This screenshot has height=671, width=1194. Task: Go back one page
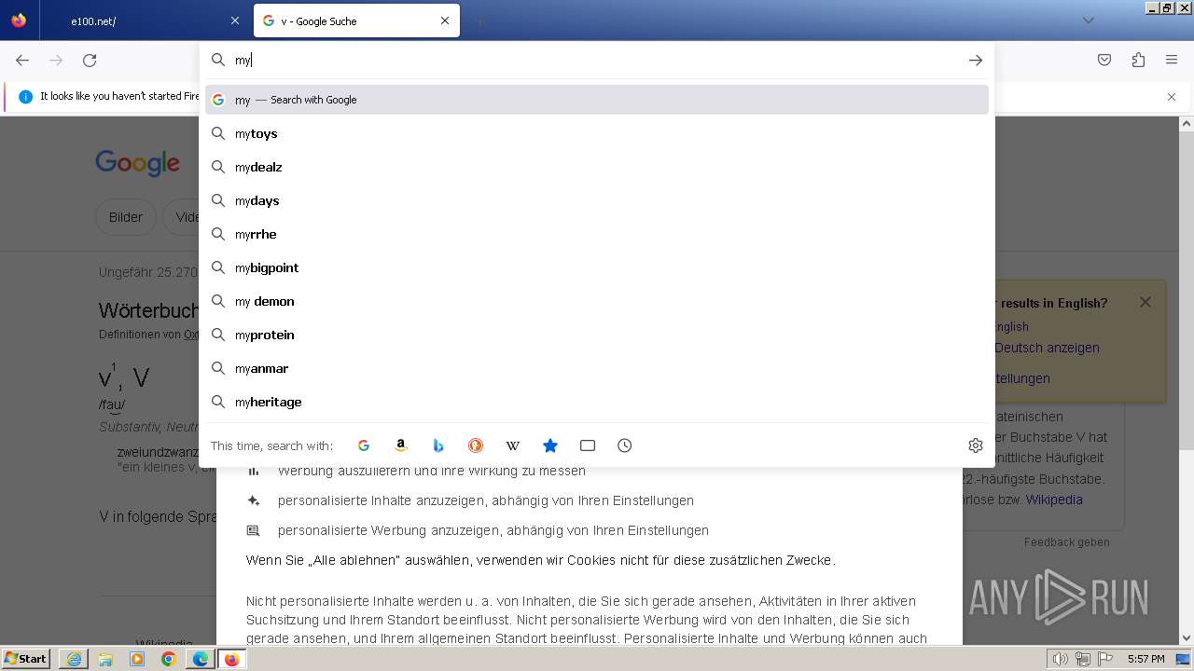[x=22, y=60]
